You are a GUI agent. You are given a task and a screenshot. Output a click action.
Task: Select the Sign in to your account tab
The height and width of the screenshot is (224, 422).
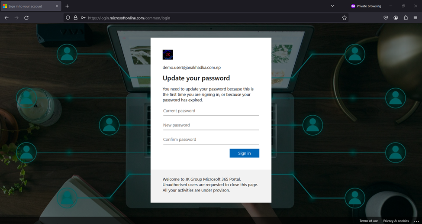pyautogui.click(x=31, y=6)
